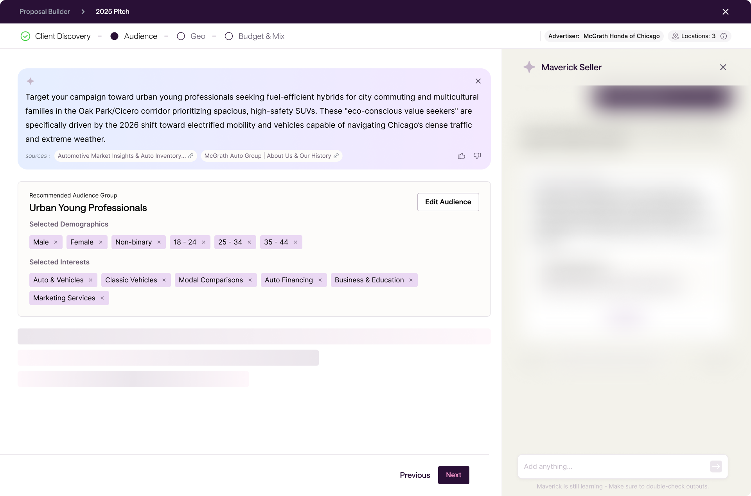Image resolution: width=751 pixels, height=496 pixels.
Task: Select the Budget & Mix step
Action: (229, 36)
